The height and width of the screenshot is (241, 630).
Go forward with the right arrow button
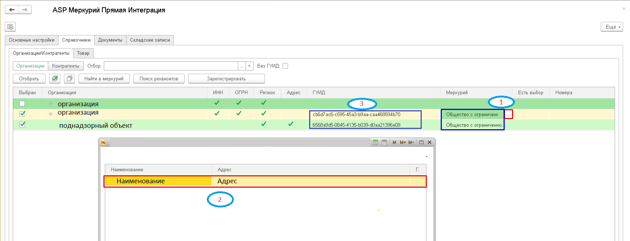(25, 9)
